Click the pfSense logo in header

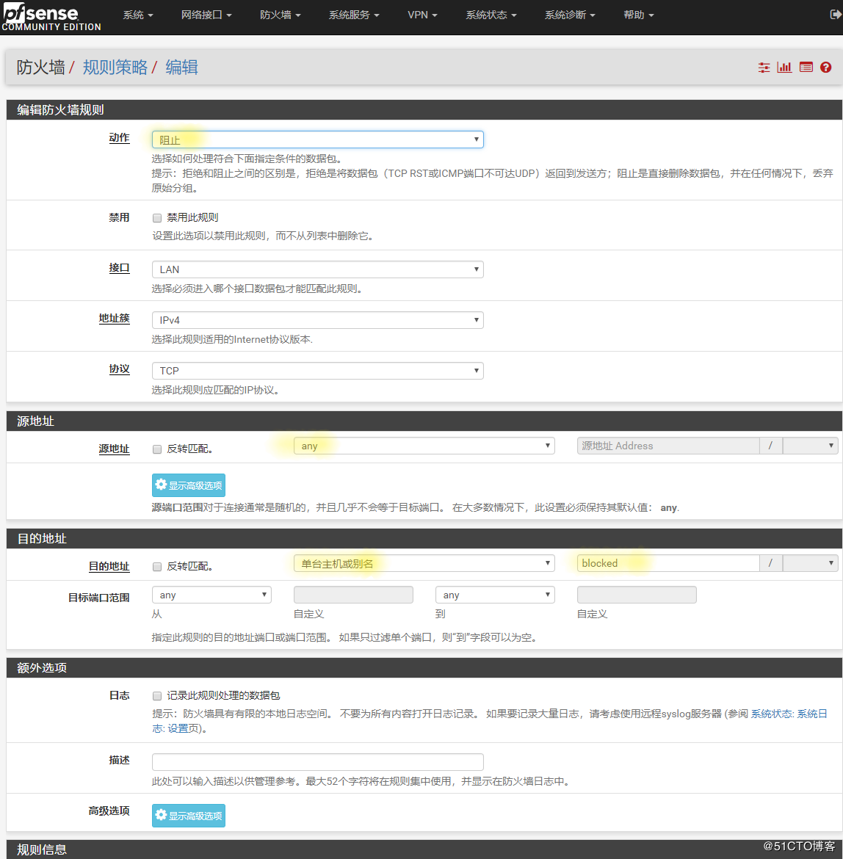(50, 18)
